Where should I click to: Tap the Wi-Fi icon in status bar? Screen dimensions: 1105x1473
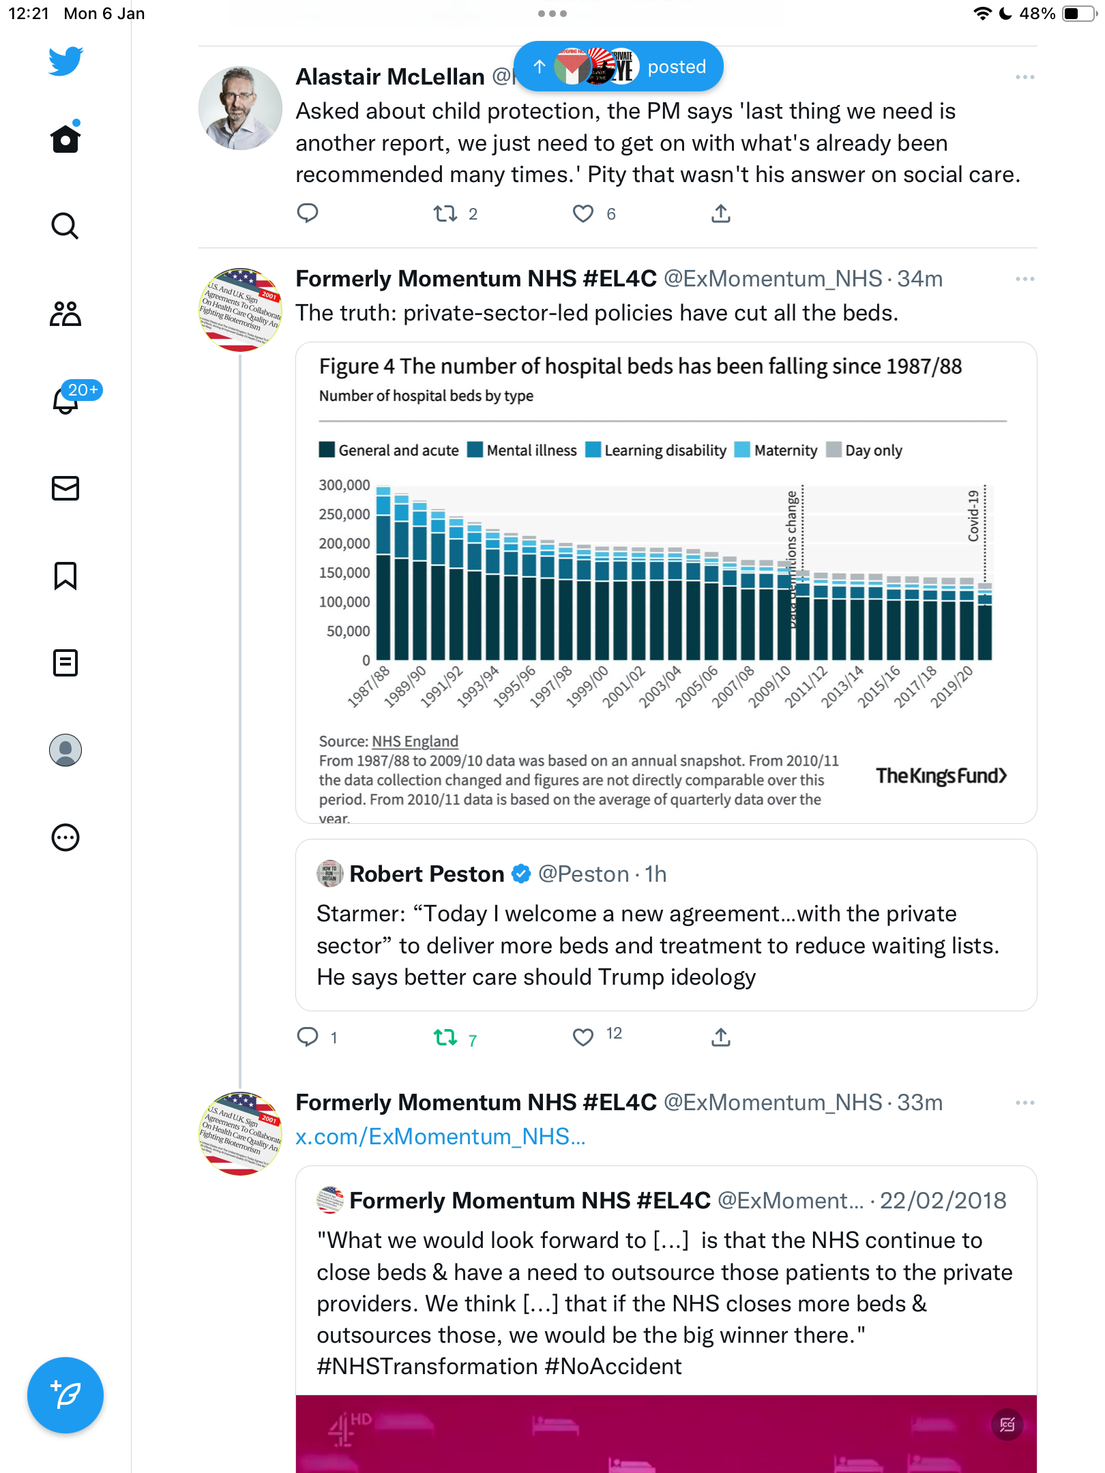coord(982,14)
